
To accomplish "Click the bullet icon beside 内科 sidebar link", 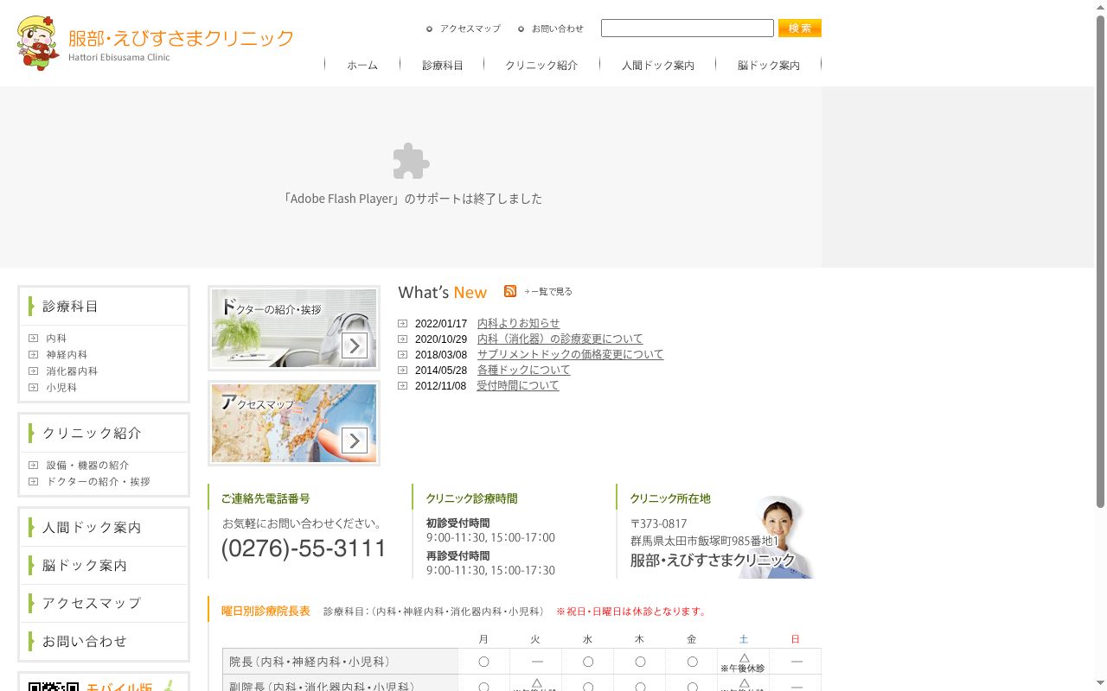I will point(33,339).
